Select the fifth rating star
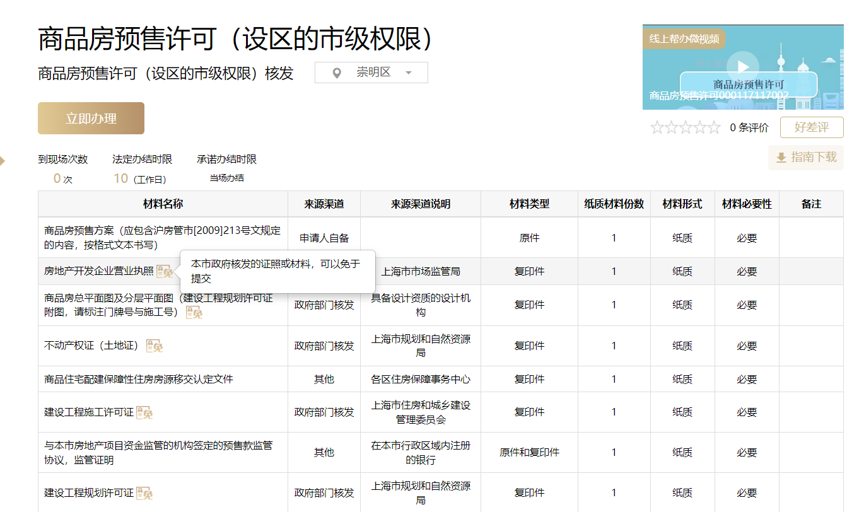 click(714, 128)
